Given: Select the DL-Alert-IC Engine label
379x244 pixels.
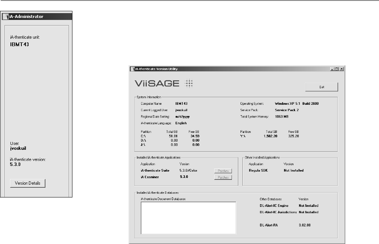Looking at the screenshot, I should 274,206.
